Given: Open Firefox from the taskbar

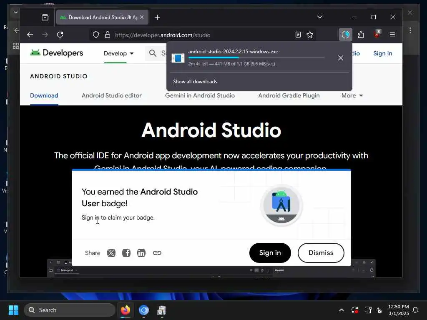Looking at the screenshot, I should [126, 310].
